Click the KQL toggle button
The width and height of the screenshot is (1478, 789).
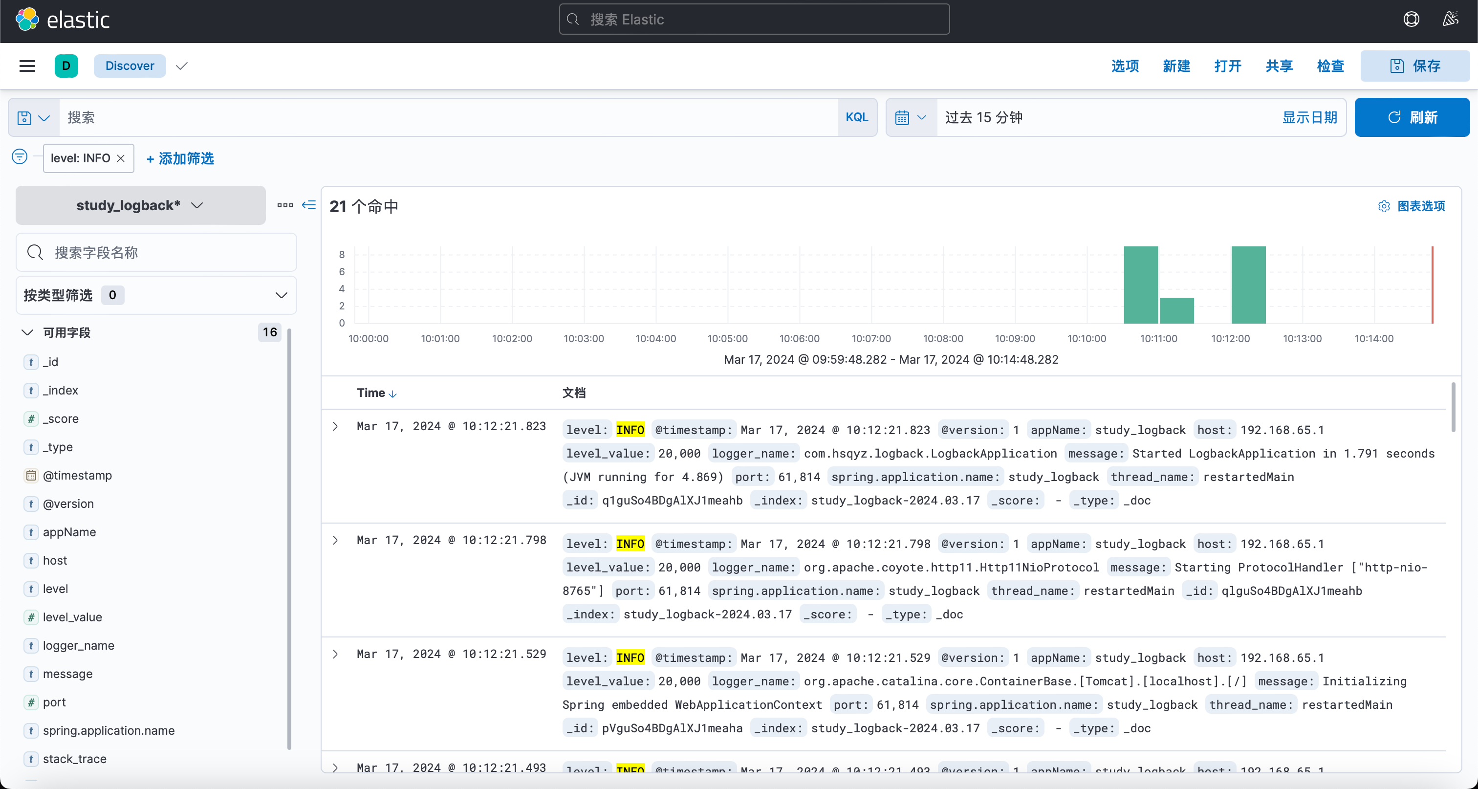tap(857, 117)
